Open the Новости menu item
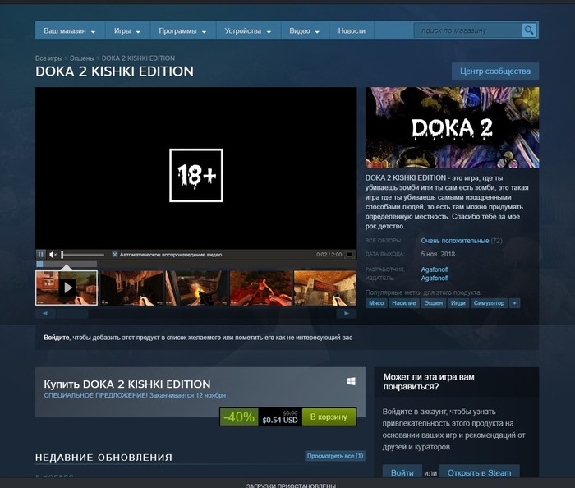 pyautogui.click(x=352, y=30)
